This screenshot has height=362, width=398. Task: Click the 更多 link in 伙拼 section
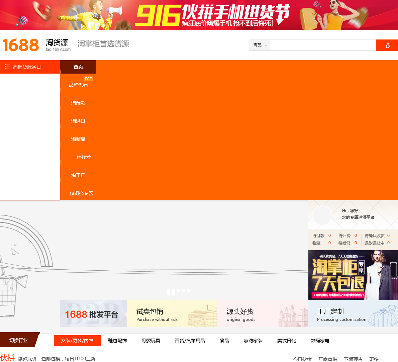pos(374,359)
